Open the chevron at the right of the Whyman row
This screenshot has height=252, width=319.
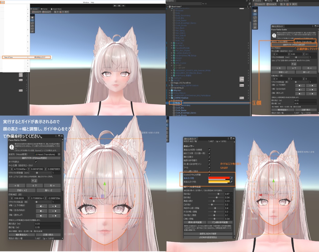coord(248,91)
